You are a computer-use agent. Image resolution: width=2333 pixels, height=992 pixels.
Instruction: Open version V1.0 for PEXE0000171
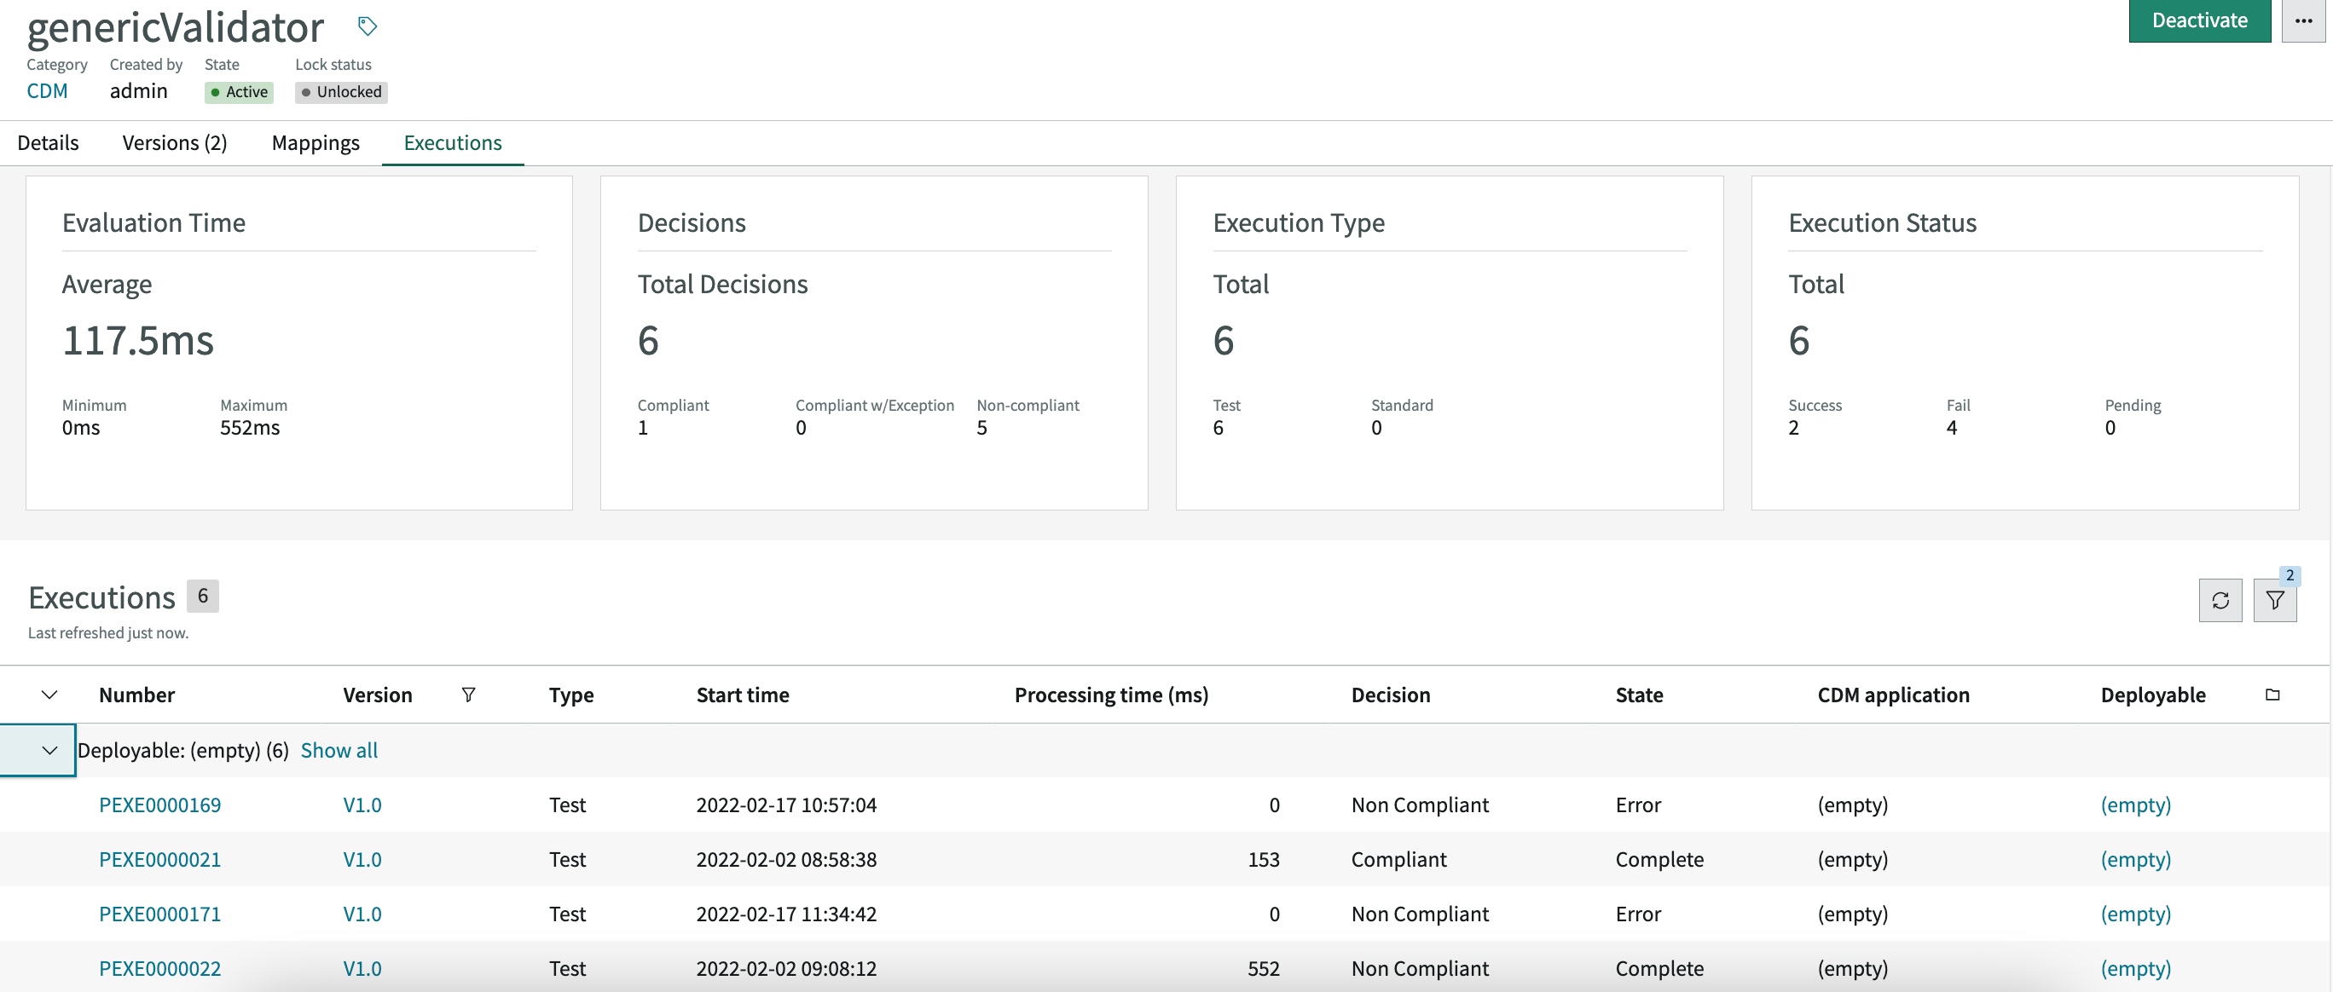362,914
